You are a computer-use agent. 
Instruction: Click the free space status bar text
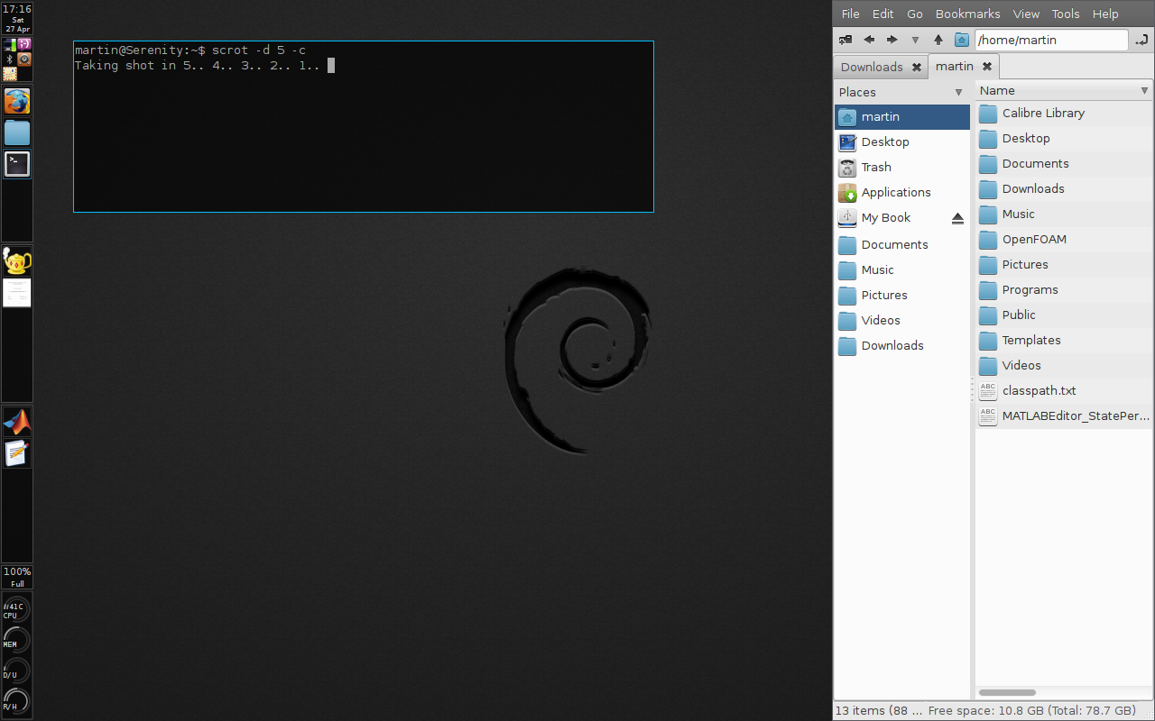click(x=1031, y=711)
